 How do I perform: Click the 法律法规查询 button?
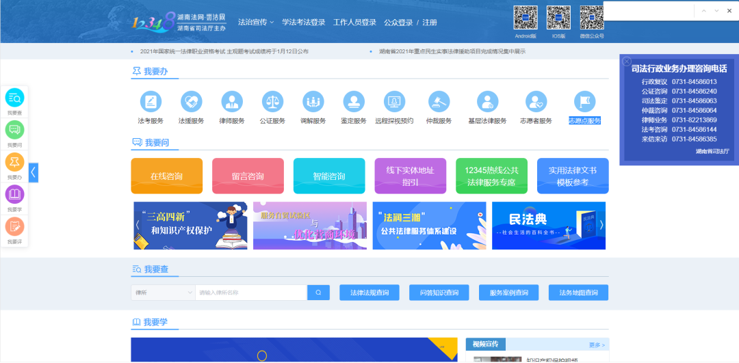pyautogui.click(x=369, y=293)
